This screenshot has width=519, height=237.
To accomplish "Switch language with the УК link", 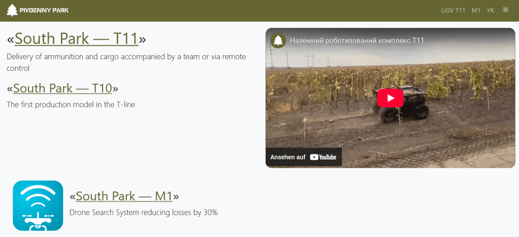I will (491, 10).
